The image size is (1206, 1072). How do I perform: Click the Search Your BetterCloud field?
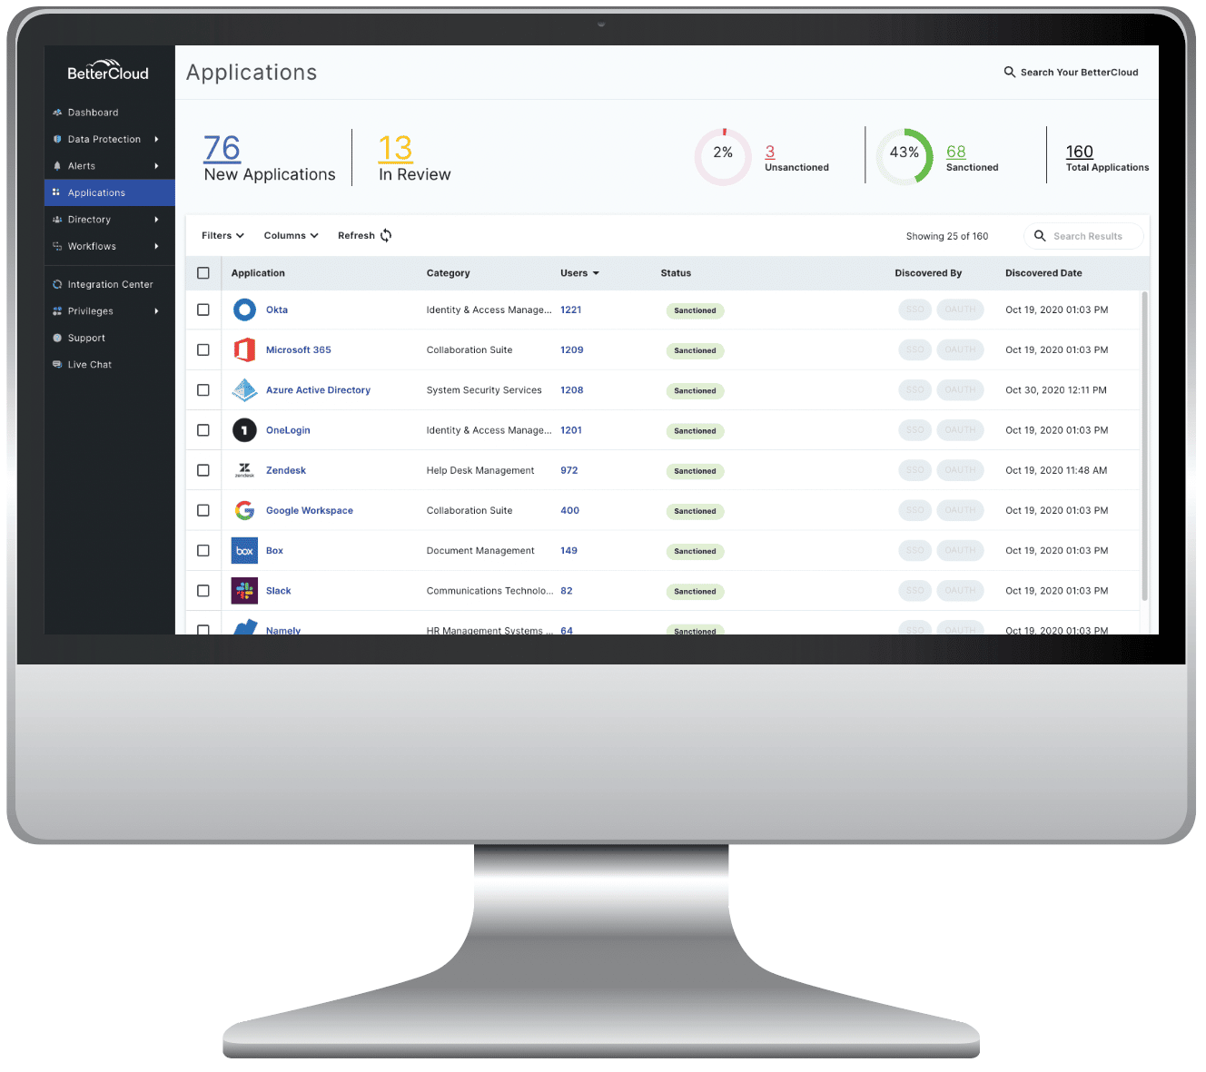point(1071,72)
